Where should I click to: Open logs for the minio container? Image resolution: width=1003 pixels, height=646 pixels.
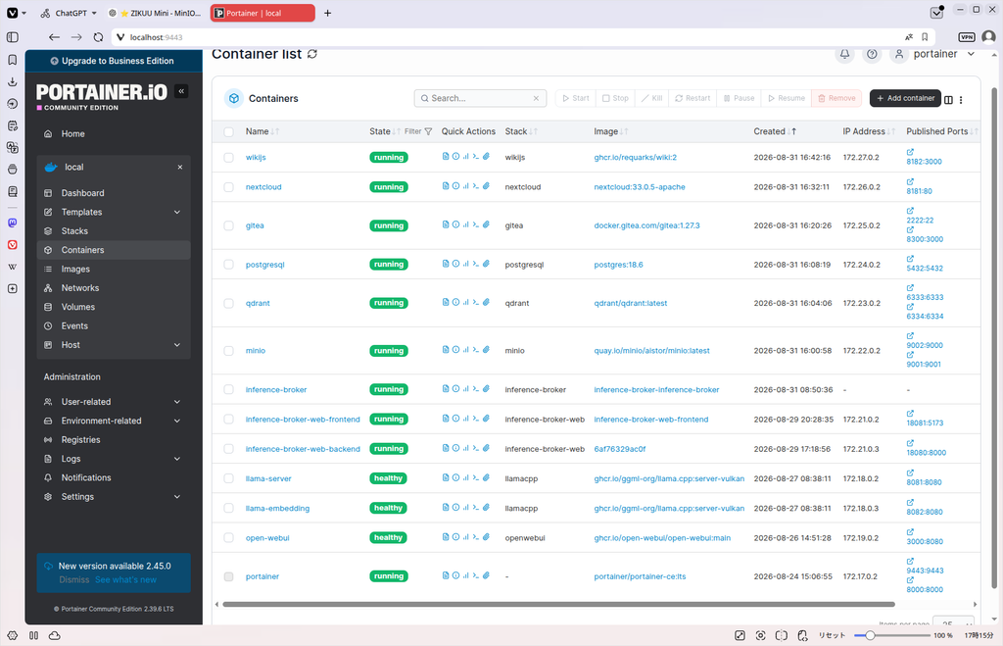446,350
